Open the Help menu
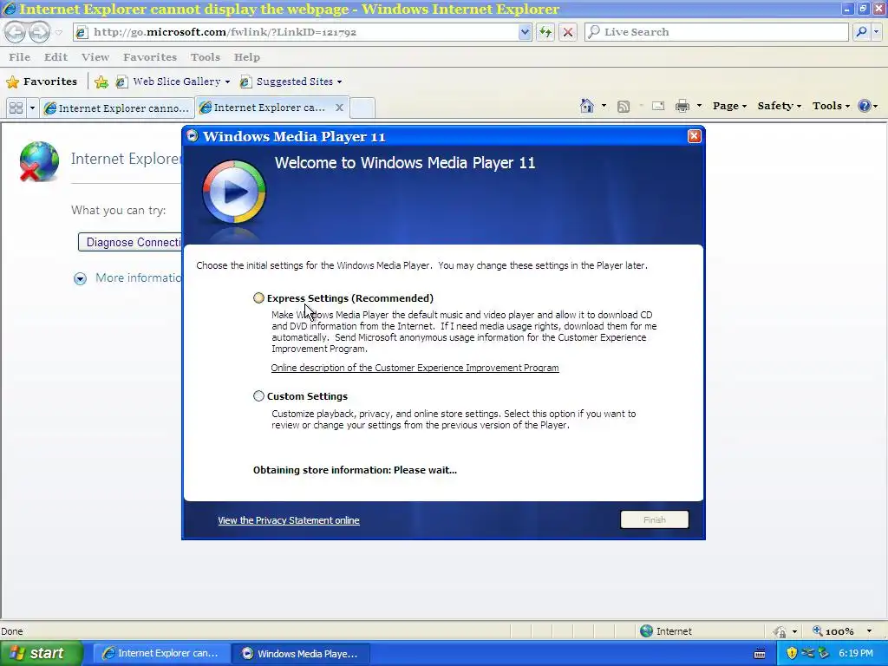 tap(247, 57)
